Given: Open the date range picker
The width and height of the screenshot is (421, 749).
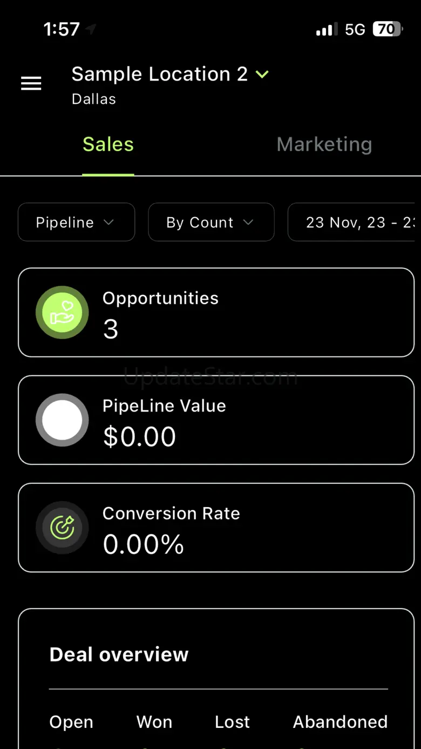Looking at the screenshot, I should coord(354,222).
